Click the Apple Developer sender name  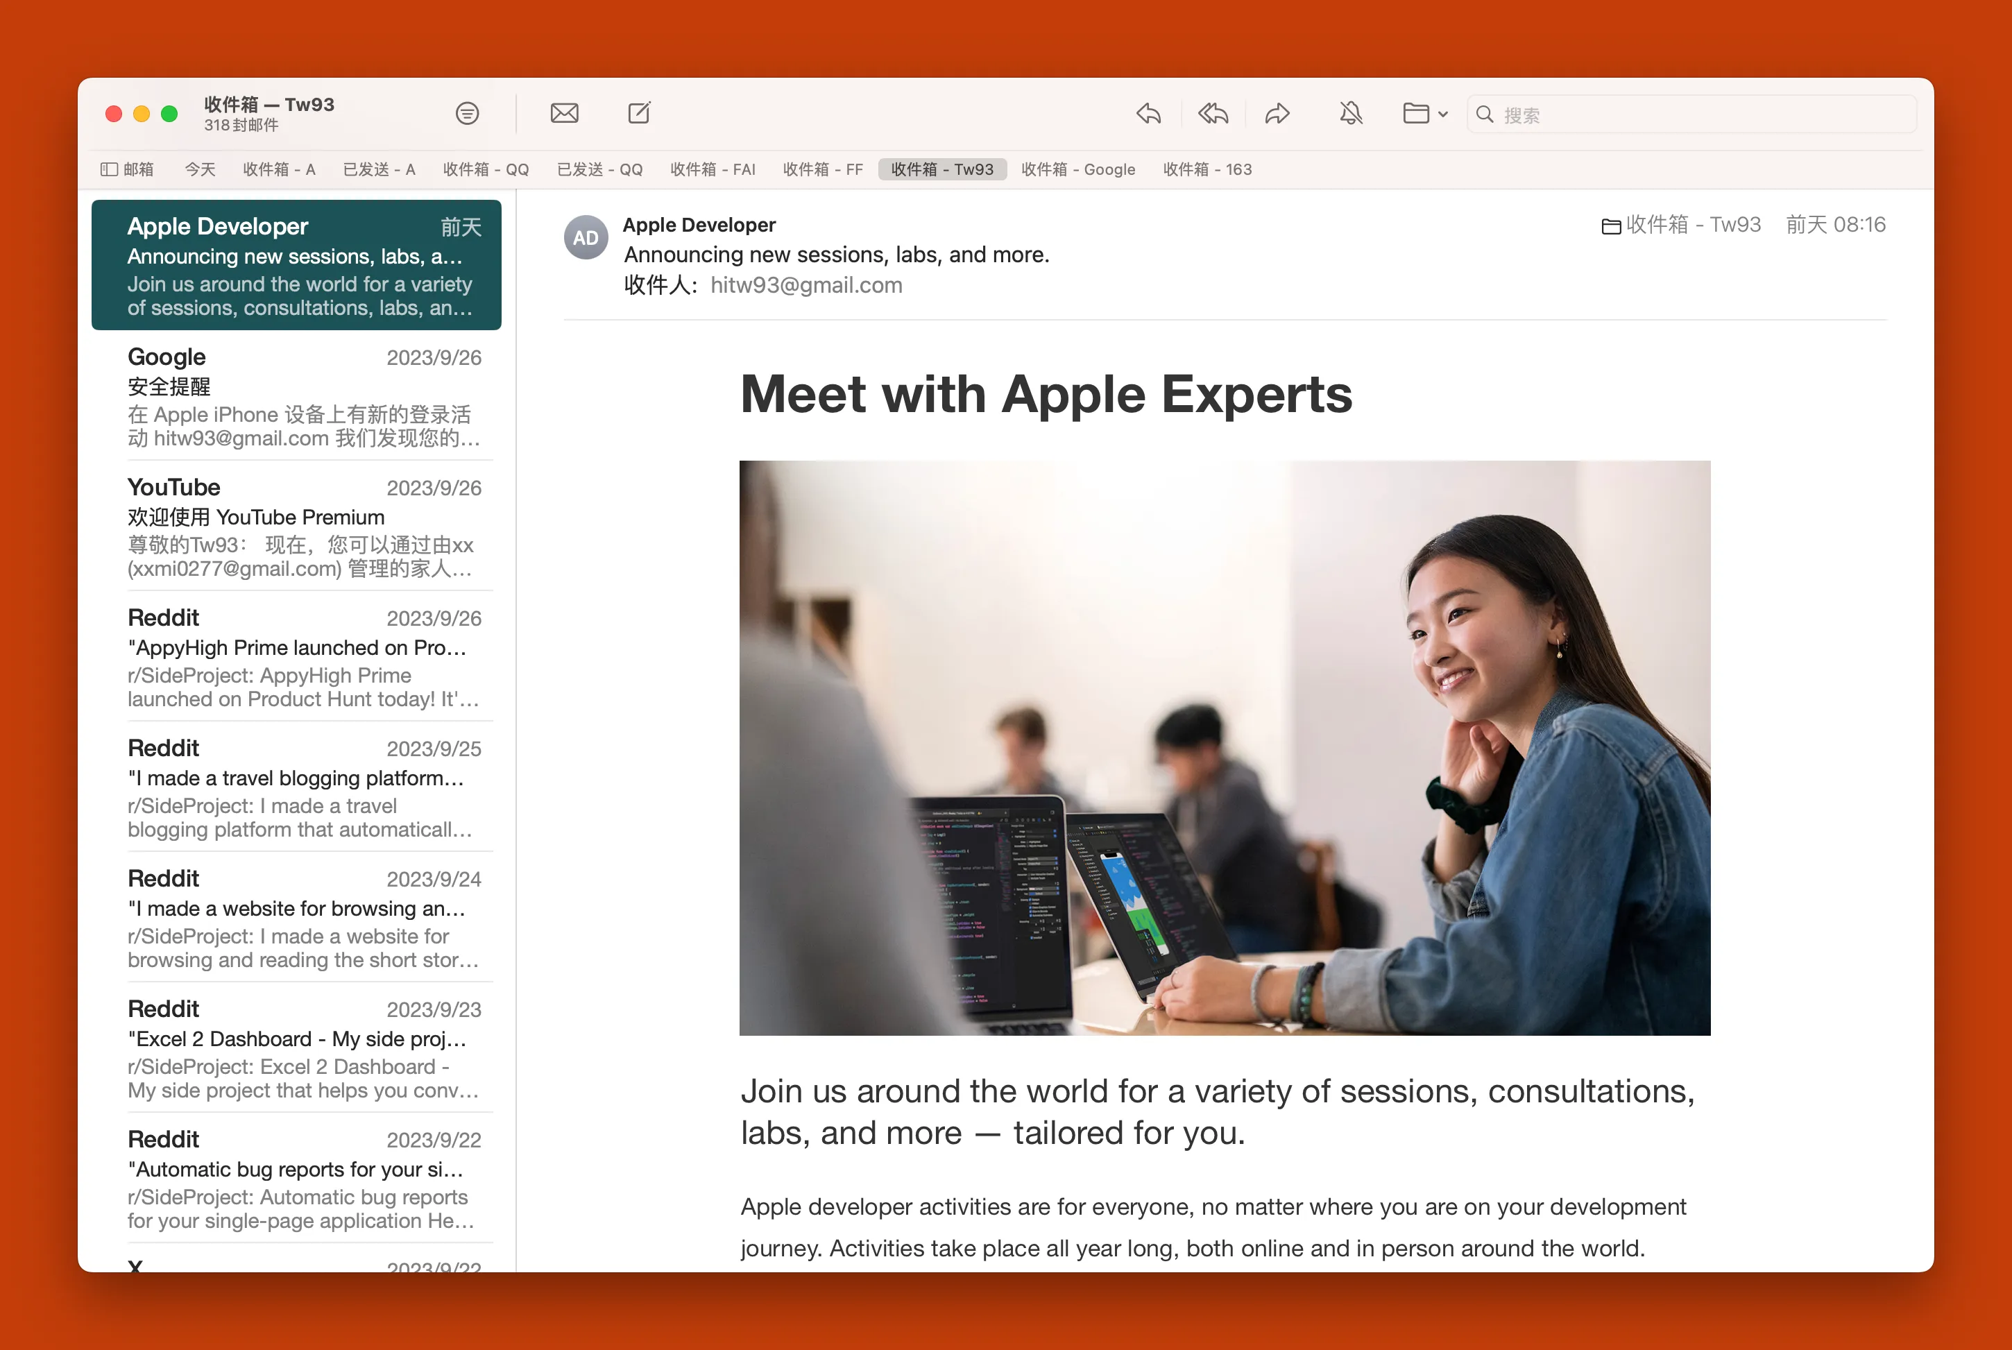(x=699, y=225)
